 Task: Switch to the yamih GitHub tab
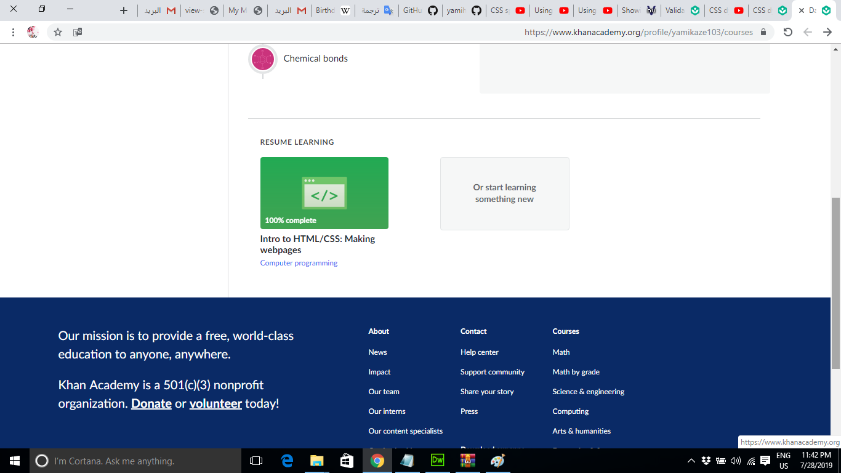pos(464,10)
